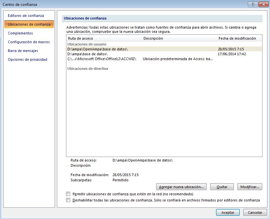Switch to Opciones de privacidad
Image resolution: width=270 pixels, height=219 pixels.
point(27,59)
